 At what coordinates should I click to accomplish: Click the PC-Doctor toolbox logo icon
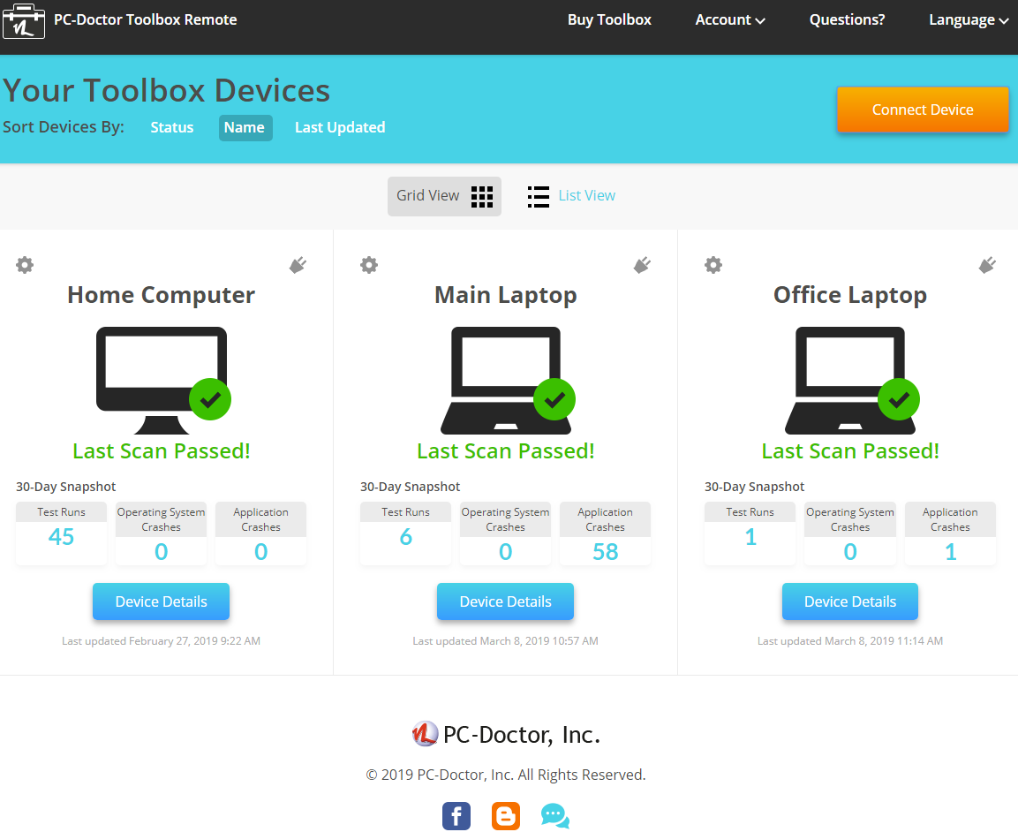[23, 21]
